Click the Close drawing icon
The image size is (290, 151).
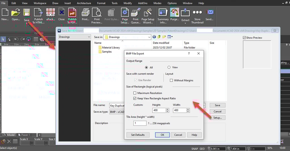tap(61, 12)
